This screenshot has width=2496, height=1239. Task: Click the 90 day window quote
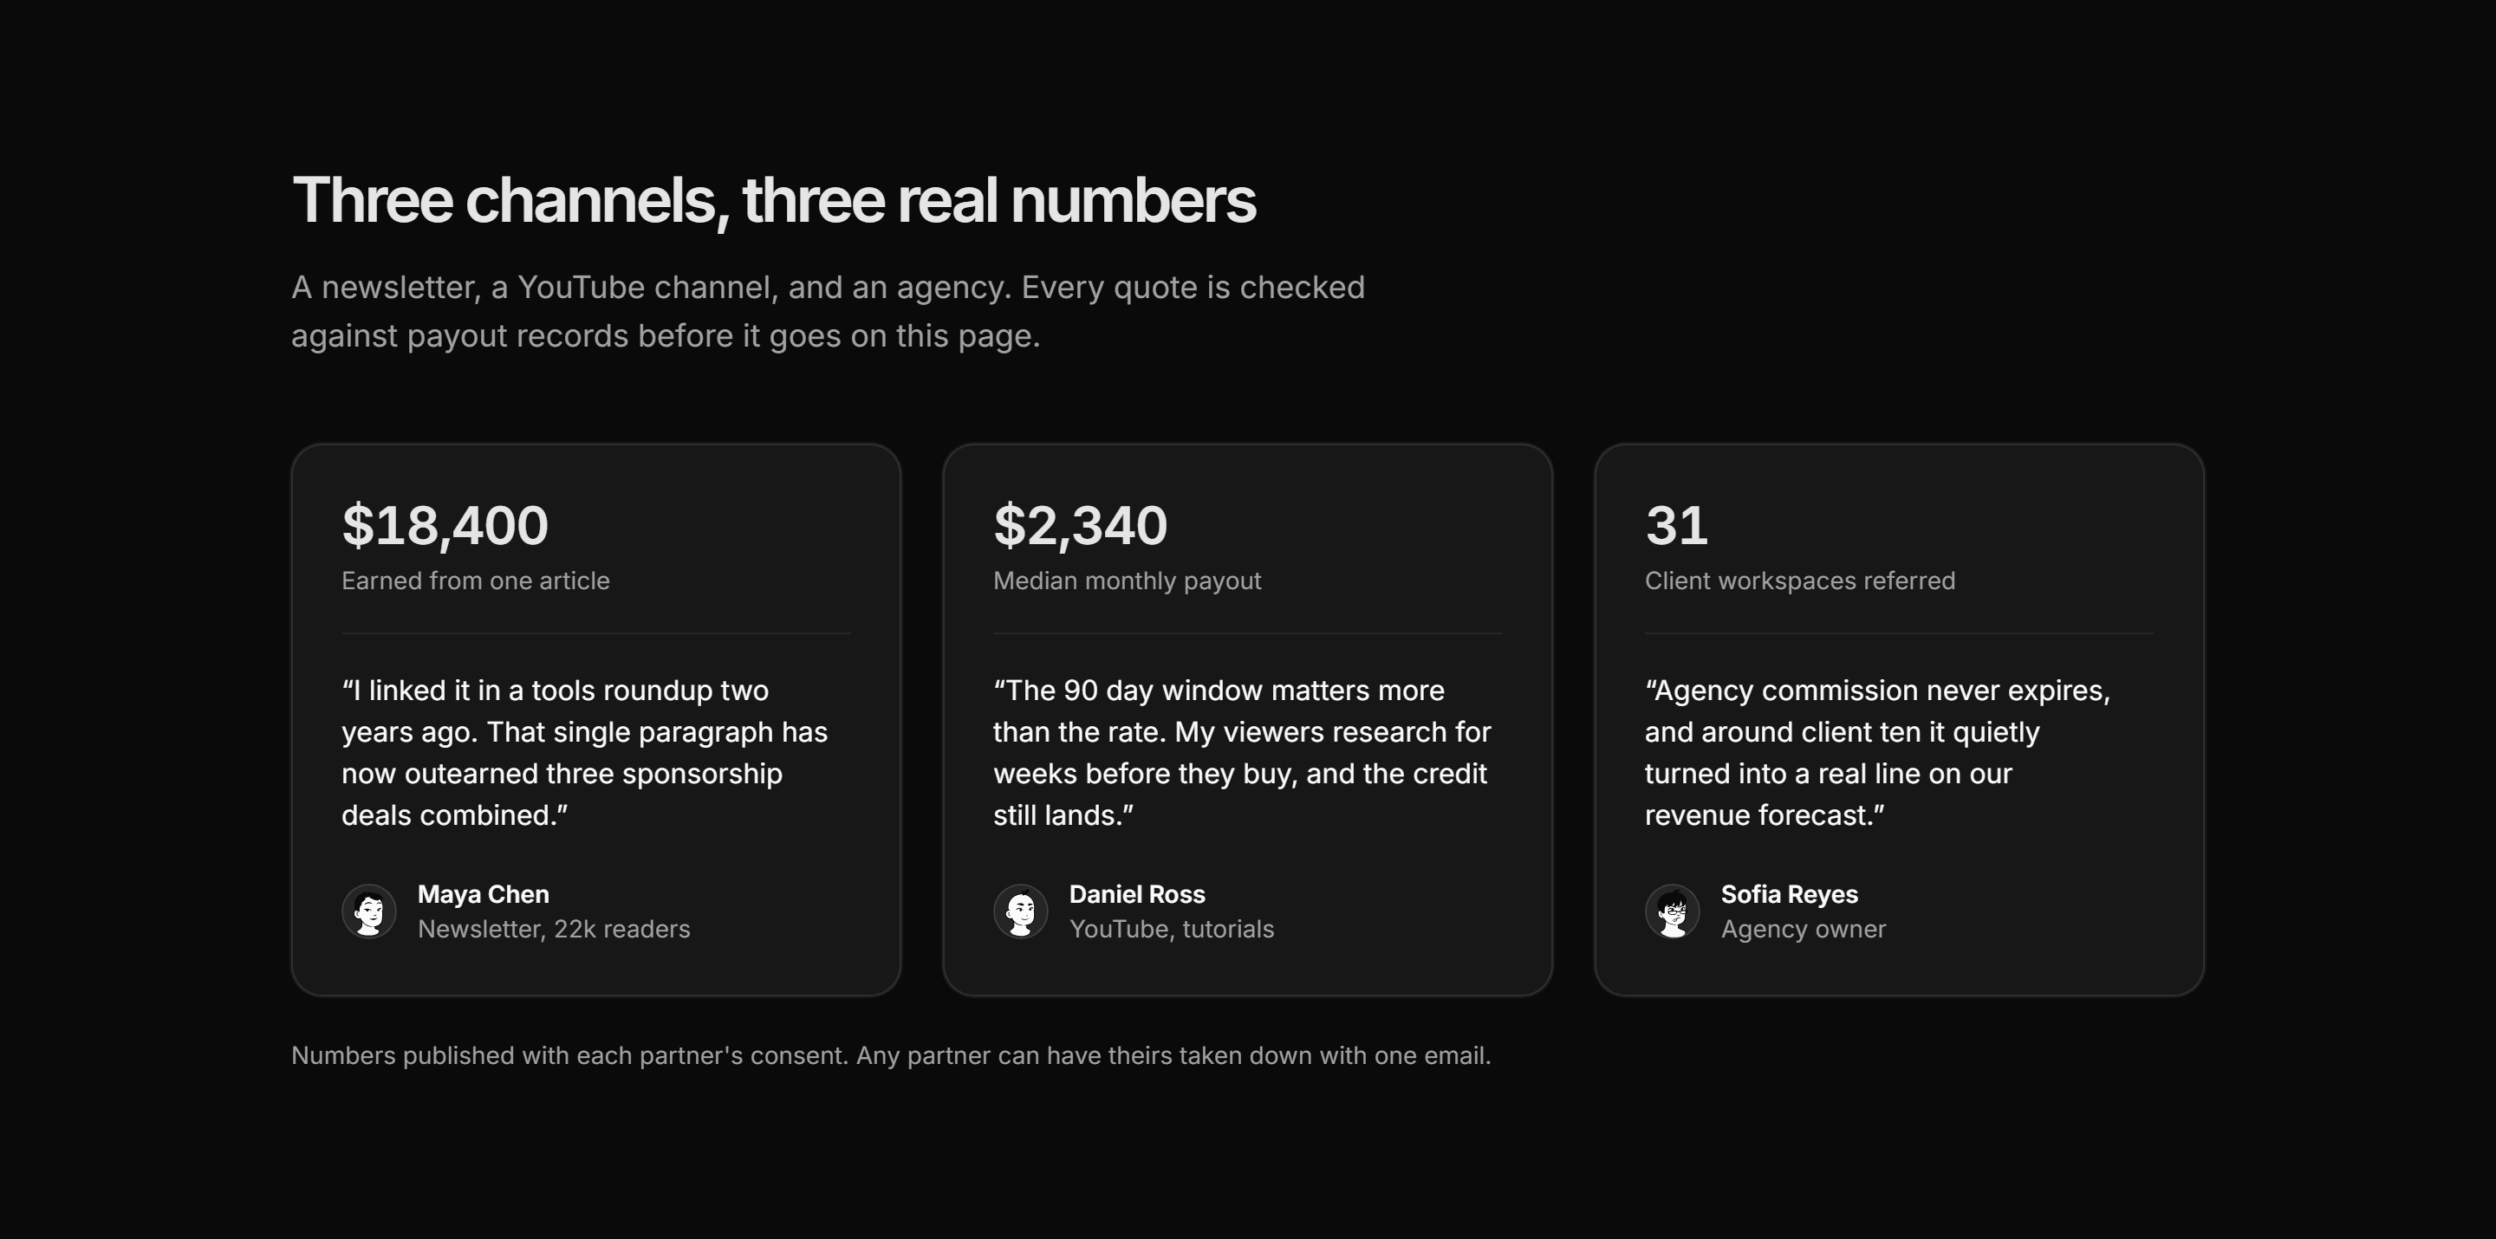point(1242,753)
